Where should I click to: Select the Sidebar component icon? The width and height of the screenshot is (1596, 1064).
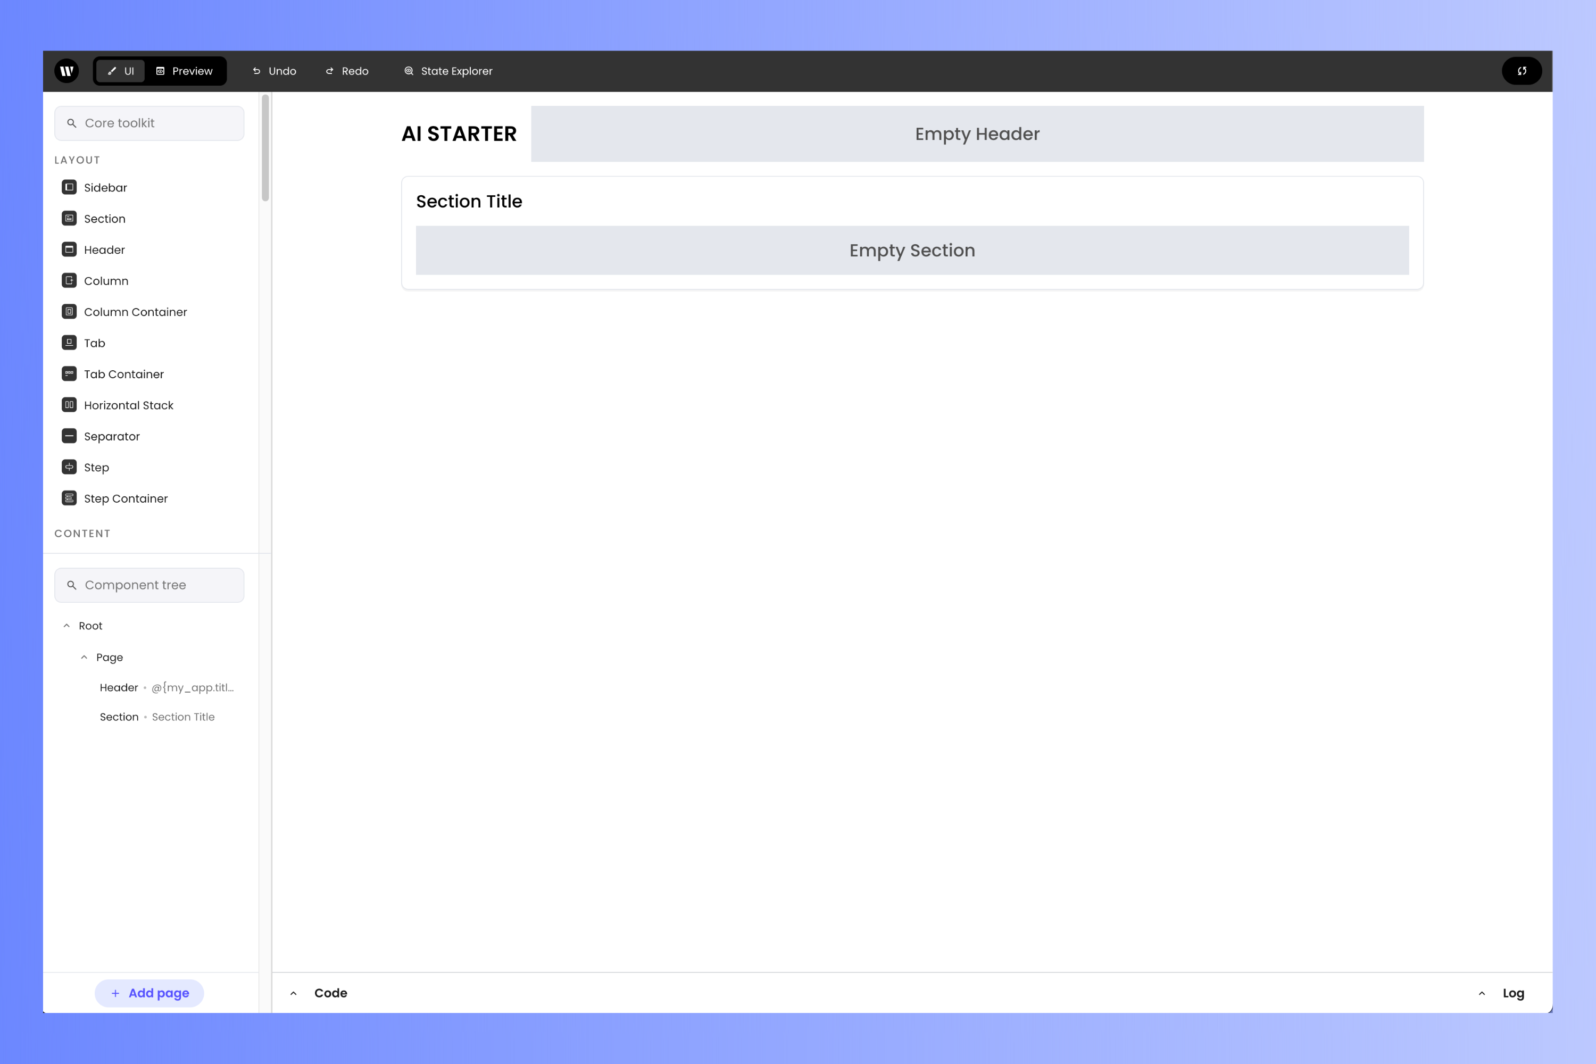[69, 187]
